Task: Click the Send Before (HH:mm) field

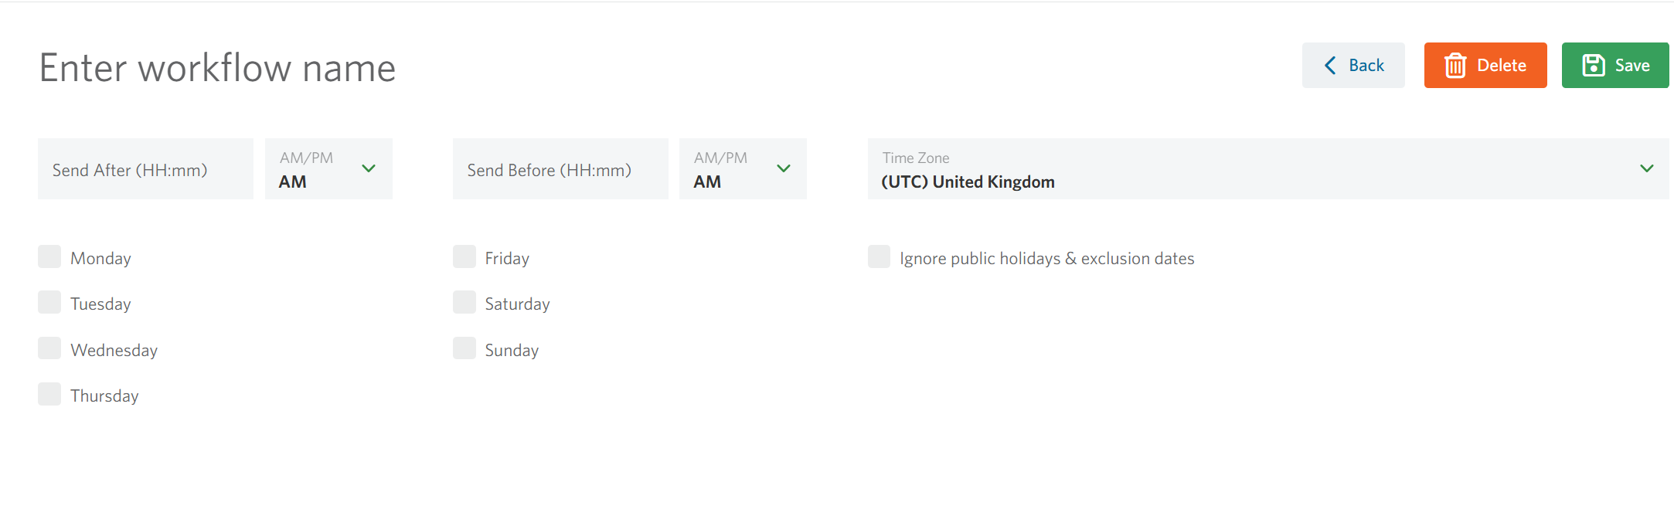Action: (x=560, y=168)
